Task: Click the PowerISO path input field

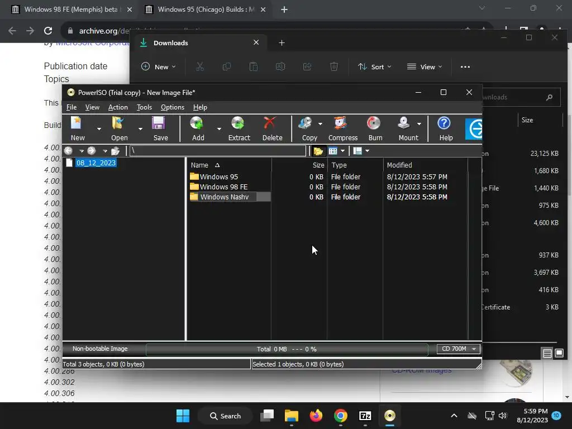Action: [x=218, y=151]
